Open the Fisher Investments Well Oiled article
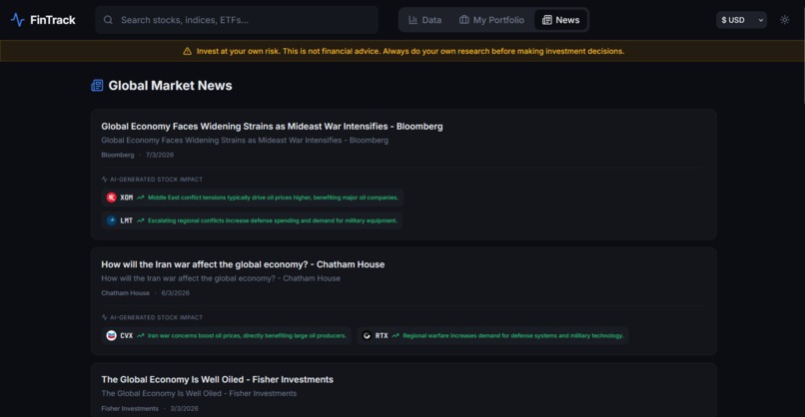Viewport: 805px width, 417px height. click(x=217, y=379)
